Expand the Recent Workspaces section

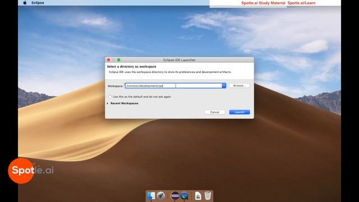pyautogui.click(x=108, y=103)
